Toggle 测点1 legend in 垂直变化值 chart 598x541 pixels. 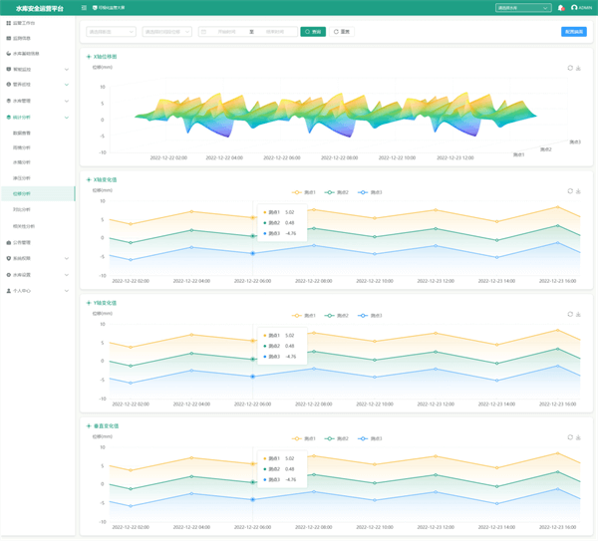[x=304, y=438]
